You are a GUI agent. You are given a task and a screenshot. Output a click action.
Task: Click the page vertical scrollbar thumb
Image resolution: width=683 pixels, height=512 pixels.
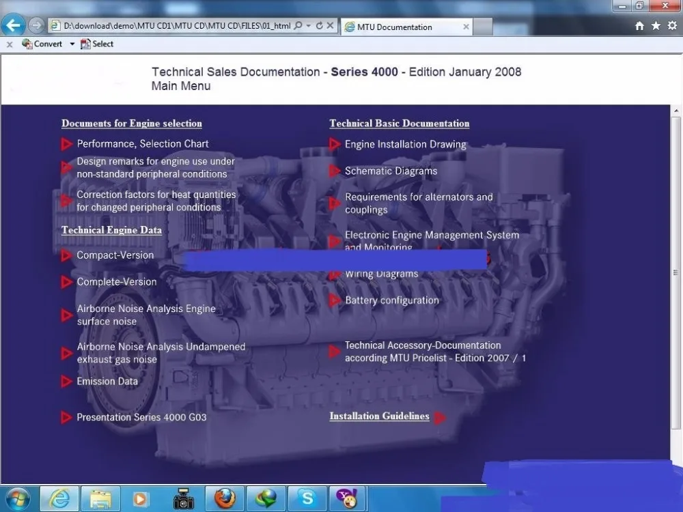coord(676,273)
